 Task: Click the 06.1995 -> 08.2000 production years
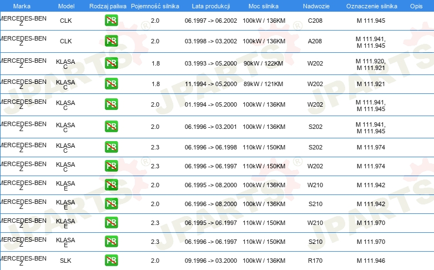pyautogui.click(x=211, y=185)
